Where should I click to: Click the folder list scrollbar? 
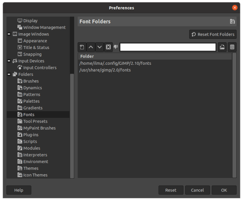(234, 115)
